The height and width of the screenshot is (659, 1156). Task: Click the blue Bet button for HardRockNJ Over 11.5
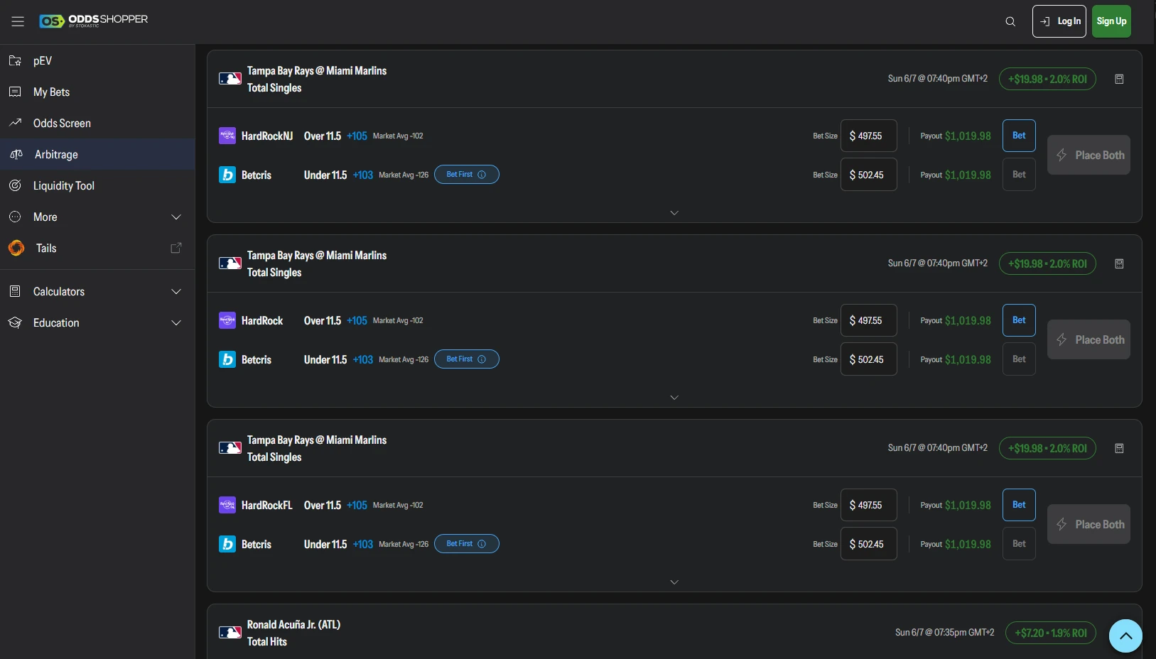click(1019, 136)
